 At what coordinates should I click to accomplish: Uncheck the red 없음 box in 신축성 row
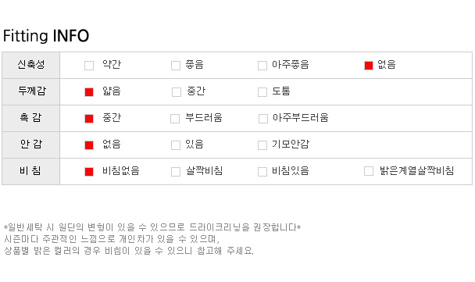tap(369, 66)
